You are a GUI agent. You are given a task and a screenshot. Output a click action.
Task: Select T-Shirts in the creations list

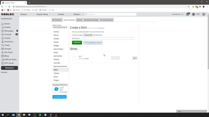56,73
